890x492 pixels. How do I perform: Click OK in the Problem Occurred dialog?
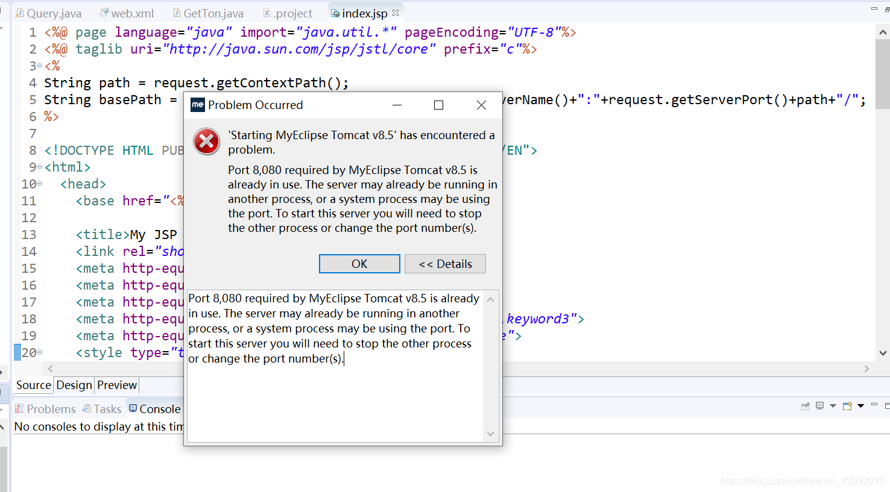359,264
